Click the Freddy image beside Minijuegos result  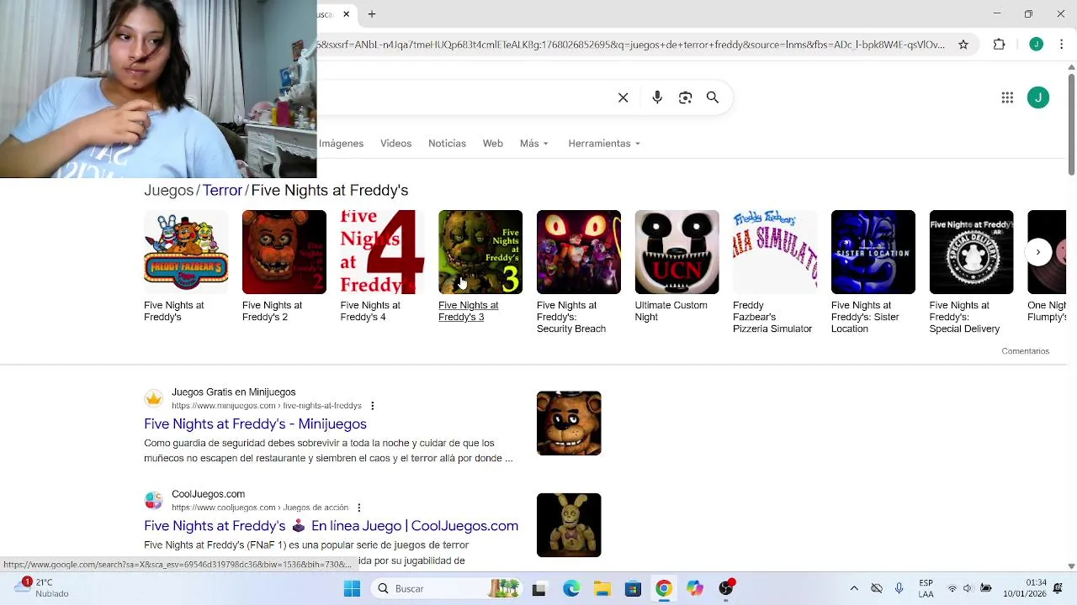(569, 423)
